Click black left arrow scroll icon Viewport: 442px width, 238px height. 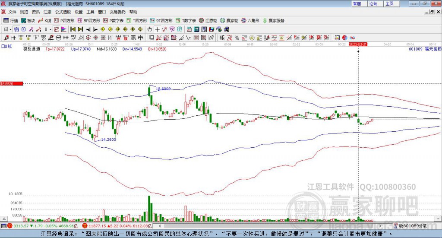pos(88,29)
